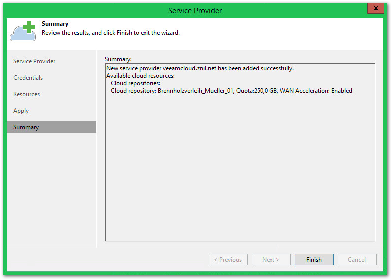Viewport: 392px width, 280px height.
Task: Click the 'Summary:' label above text box
Action: (118, 59)
